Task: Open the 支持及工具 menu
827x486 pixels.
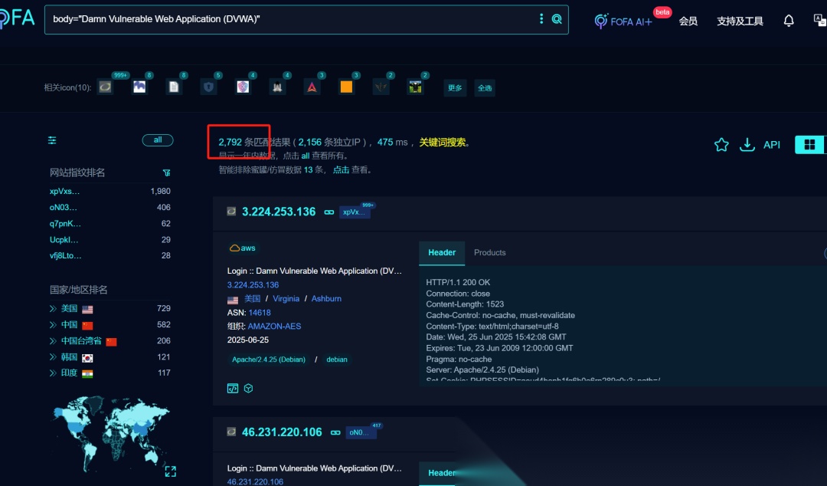Action: 740,21
